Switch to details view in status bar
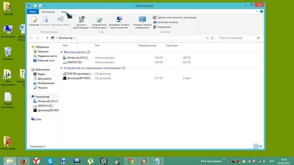The width and height of the screenshot is (294, 165). tap(256, 146)
